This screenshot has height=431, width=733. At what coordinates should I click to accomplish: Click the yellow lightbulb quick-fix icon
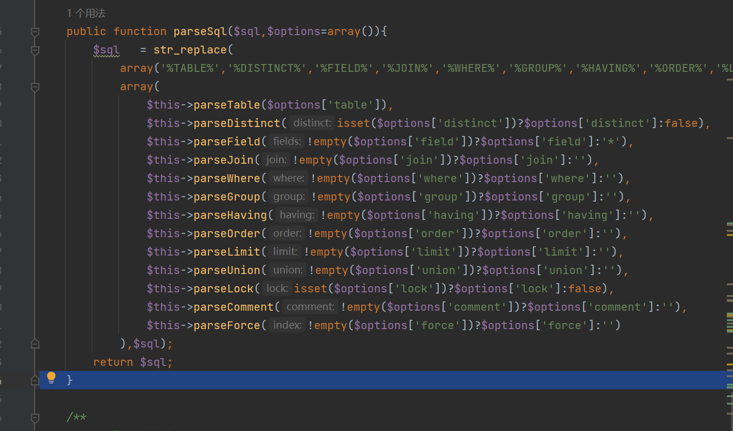click(51, 378)
